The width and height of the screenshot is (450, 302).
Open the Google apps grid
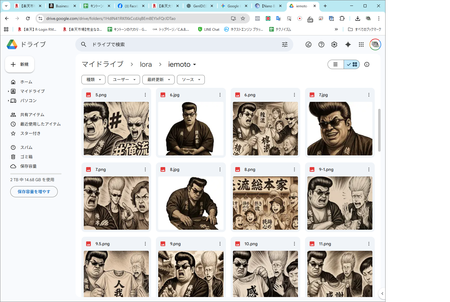point(361,44)
